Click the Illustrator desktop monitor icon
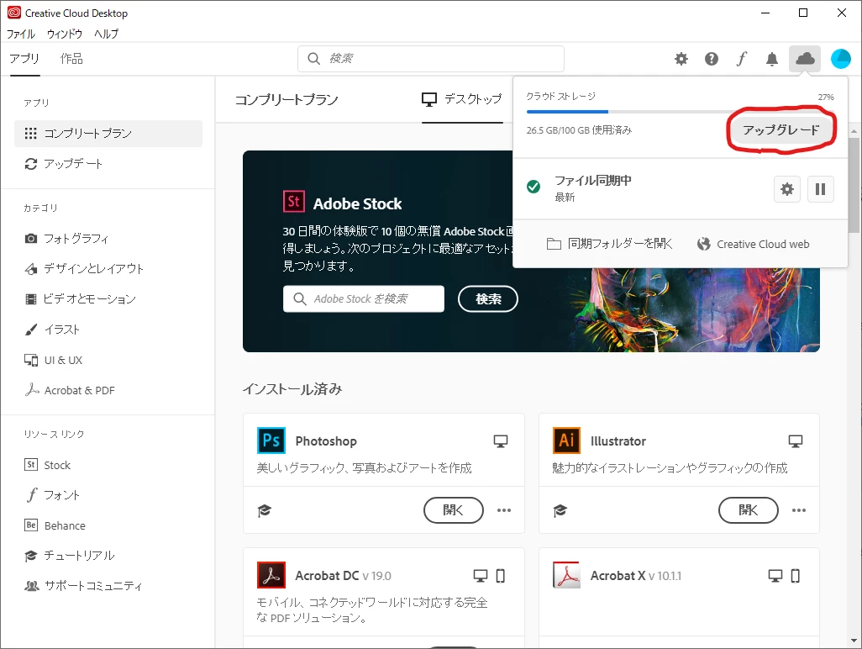This screenshot has width=862, height=649. pos(796,441)
